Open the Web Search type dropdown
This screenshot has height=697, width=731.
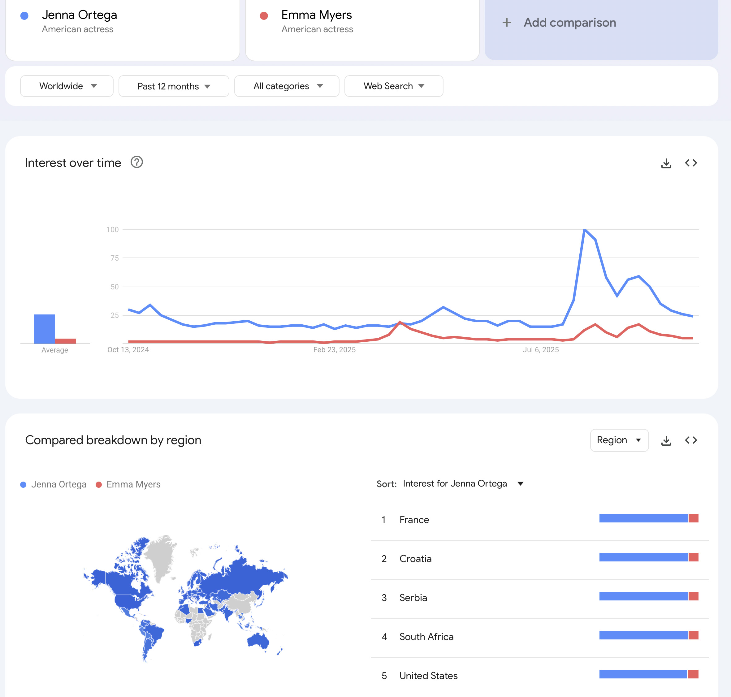[x=393, y=86]
